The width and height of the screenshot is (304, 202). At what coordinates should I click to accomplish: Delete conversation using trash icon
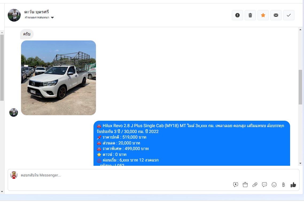(250, 15)
